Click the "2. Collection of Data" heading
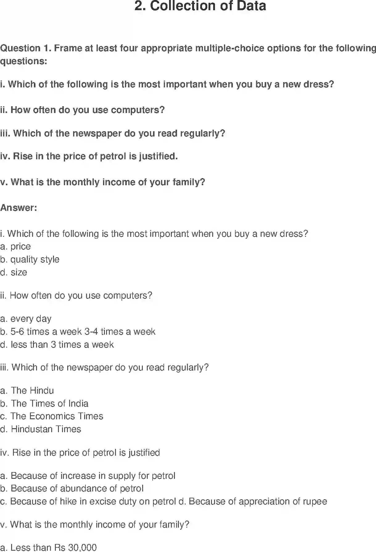The width and height of the screenshot is (376, 552). tap(200, 6)
